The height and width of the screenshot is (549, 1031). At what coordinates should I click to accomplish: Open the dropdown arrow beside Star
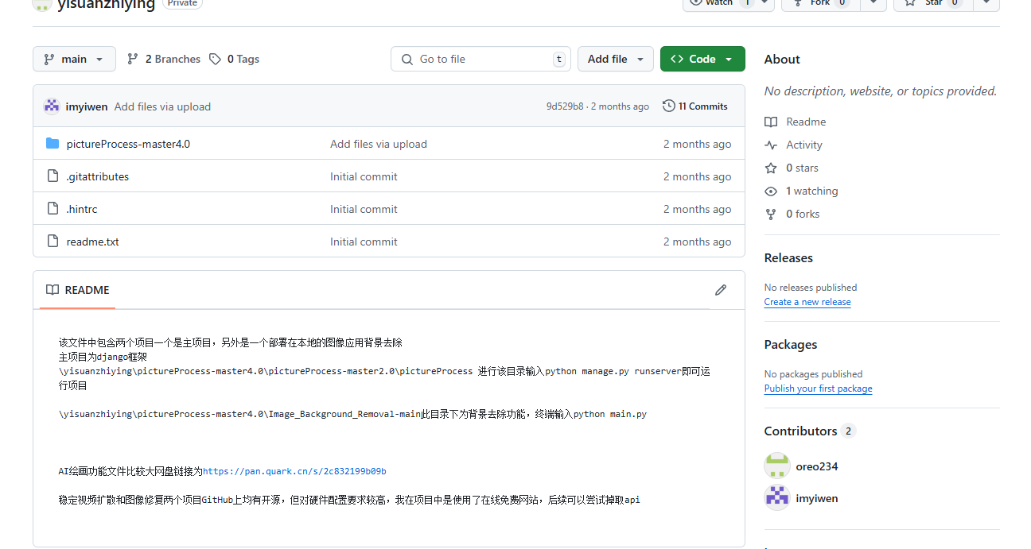(986, 3)
